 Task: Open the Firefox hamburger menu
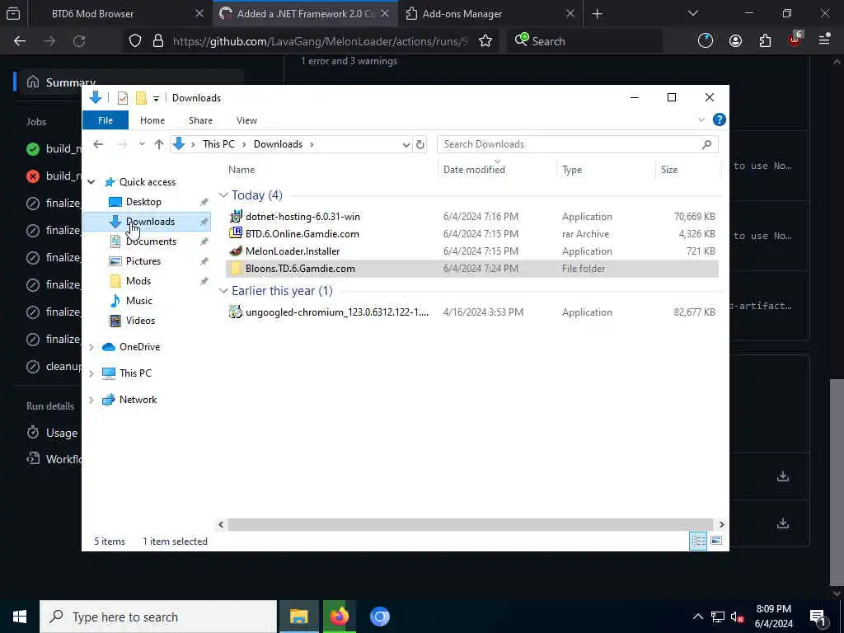pos(824,40)
